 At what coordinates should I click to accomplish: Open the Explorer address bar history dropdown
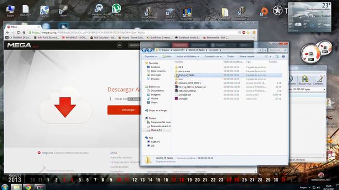(260, 50)
